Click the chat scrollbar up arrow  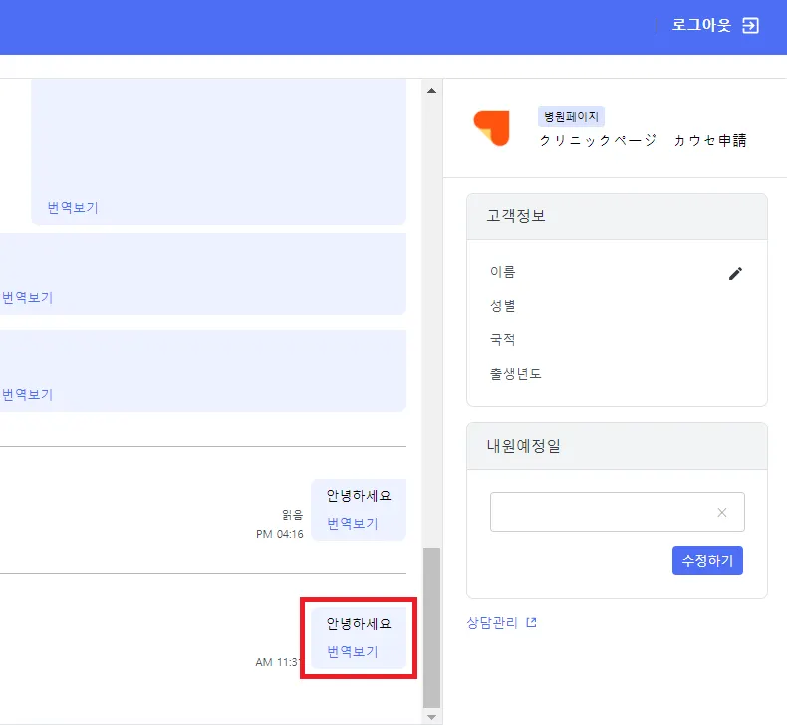coord(431,91)
